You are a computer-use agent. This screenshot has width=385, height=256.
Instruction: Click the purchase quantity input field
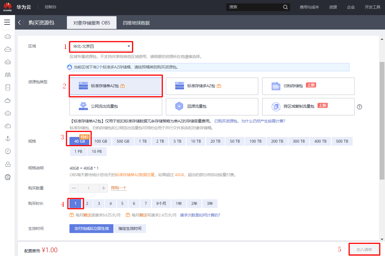[x=89, y=188]
